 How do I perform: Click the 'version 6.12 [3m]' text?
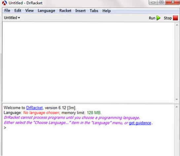[60, 108]
